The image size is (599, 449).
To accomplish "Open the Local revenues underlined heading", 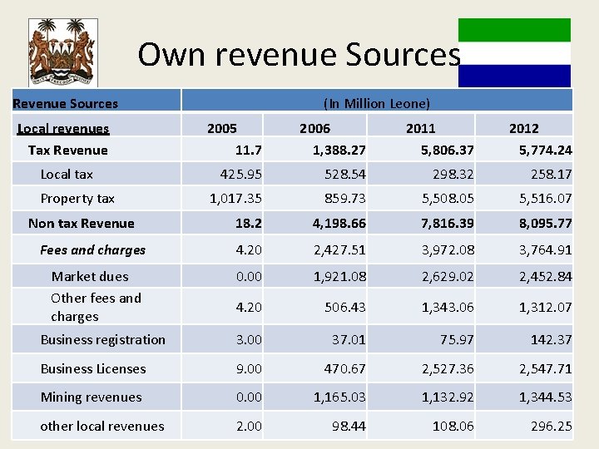I will (63, 129).
